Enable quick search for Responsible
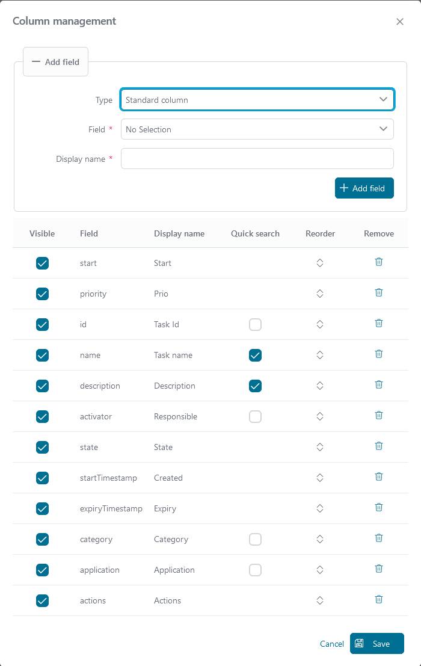This screenshot has width=421, height=666. point(255,417)
